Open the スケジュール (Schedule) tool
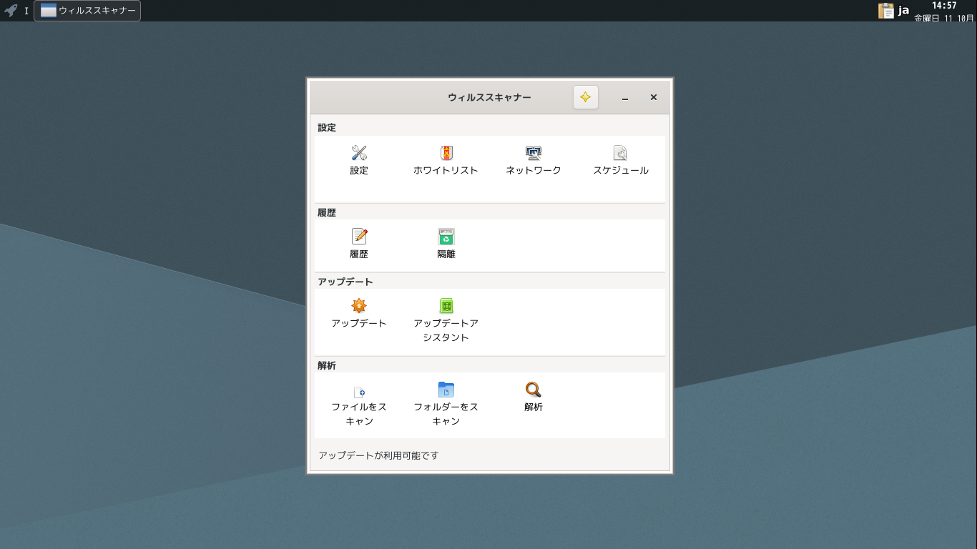The height and width of the screenshot is (549, 977). click(x=620, y=159)
